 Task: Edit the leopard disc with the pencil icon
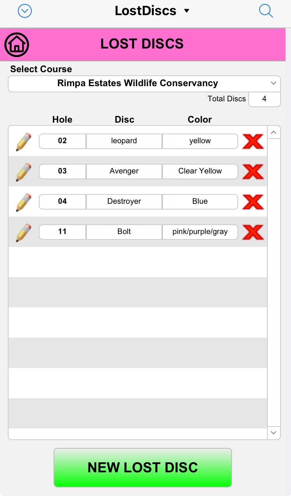pyautogui.click(x=24, y=142)
